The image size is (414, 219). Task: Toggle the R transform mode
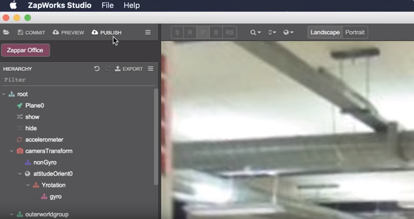click(x=190, y=32)
